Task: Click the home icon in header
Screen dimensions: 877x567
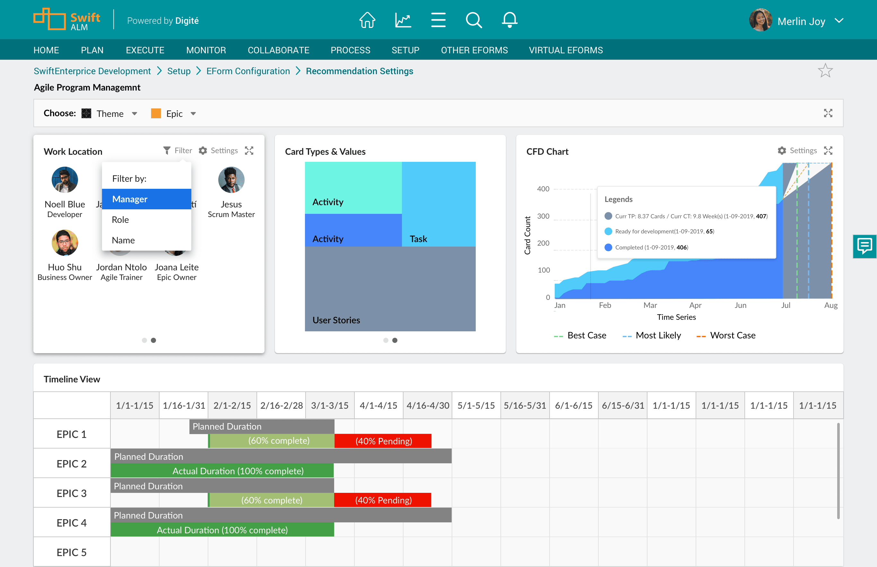Action: click(367, 20)
